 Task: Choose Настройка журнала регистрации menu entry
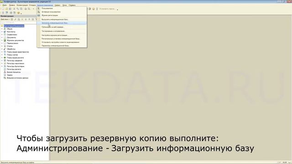click(62, 35)
